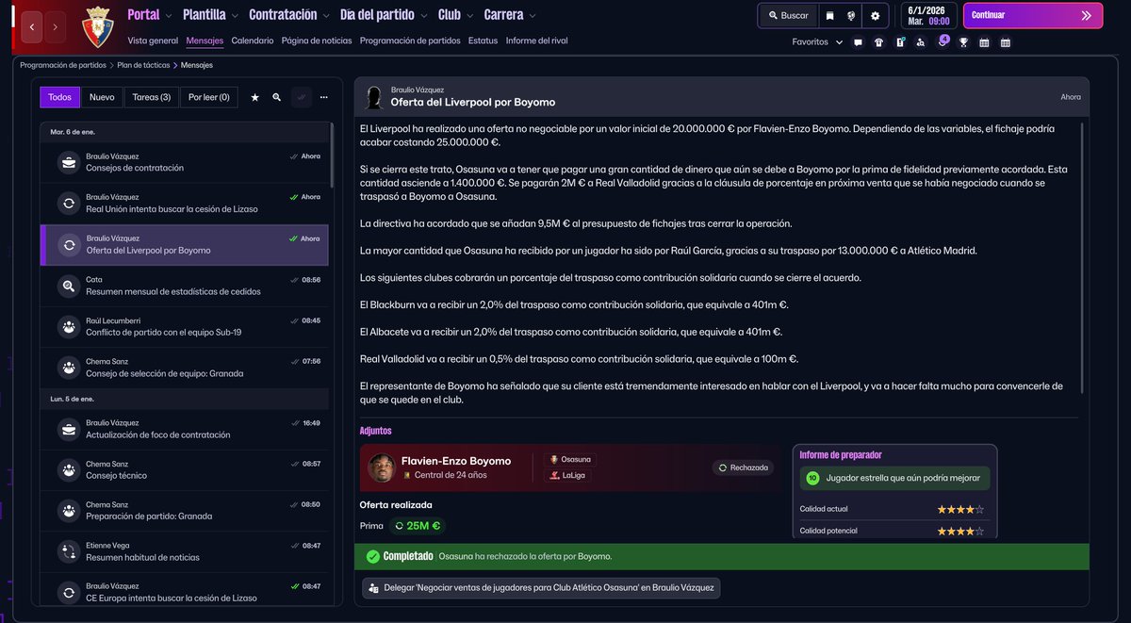Select the Todos inbox filter
Viewport: 1131px width, 623px height.
point(60,97)
